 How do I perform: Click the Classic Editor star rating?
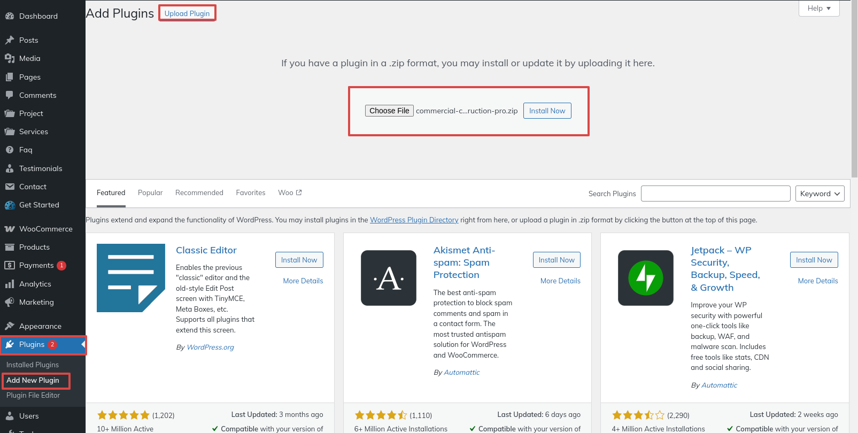[x=123, y=415]
